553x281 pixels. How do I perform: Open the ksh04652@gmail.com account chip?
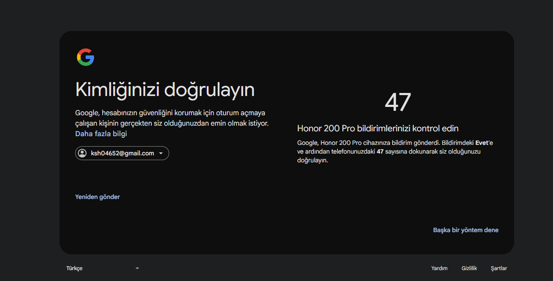[122, 153]
